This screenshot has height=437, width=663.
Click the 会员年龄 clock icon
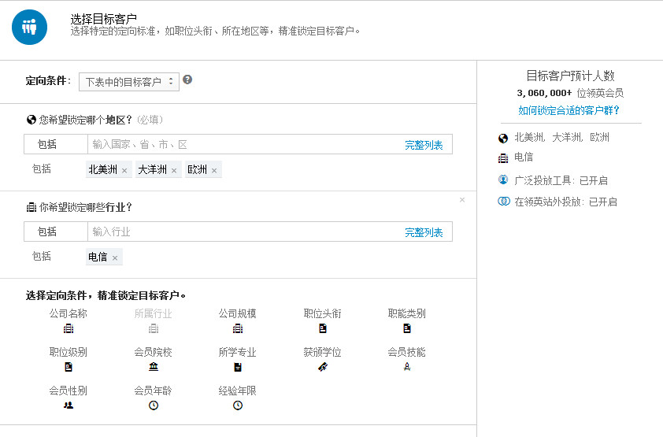[154, 406]
